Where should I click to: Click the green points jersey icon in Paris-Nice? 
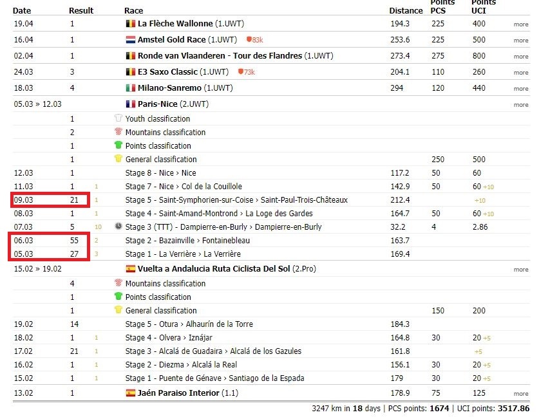coord(118,145)
